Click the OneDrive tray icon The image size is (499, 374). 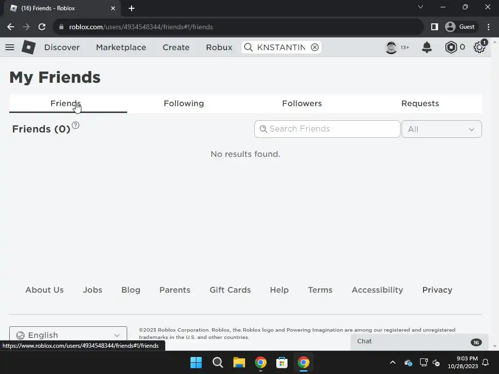coord(408,362)
